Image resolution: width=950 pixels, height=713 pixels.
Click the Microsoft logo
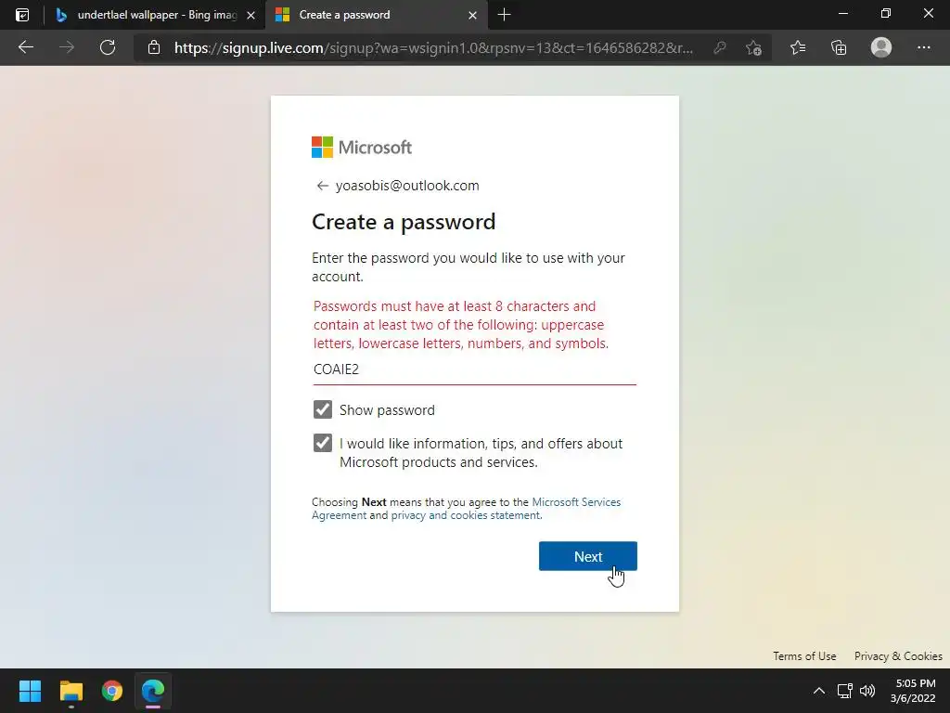(x=362, y=147)
